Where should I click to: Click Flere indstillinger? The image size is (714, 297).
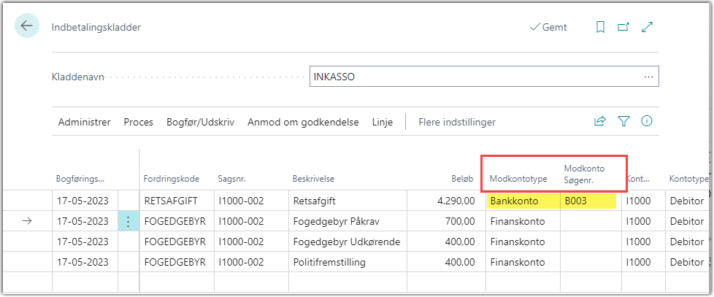click(x=457, y=122)
